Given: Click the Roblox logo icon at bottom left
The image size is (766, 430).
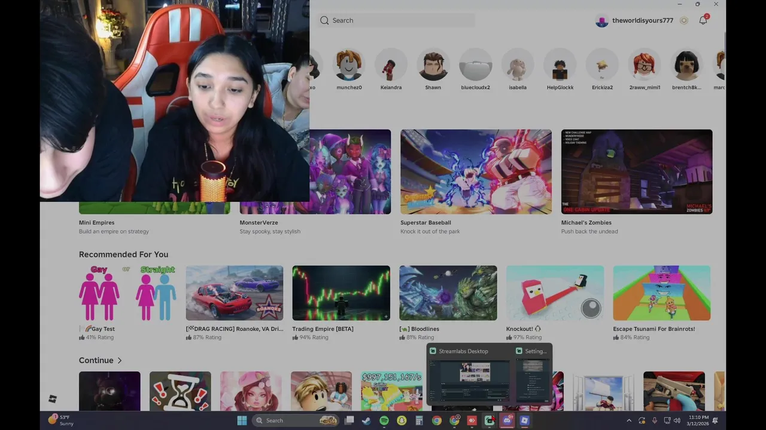Looking at the screenshot, I should 53,399.
